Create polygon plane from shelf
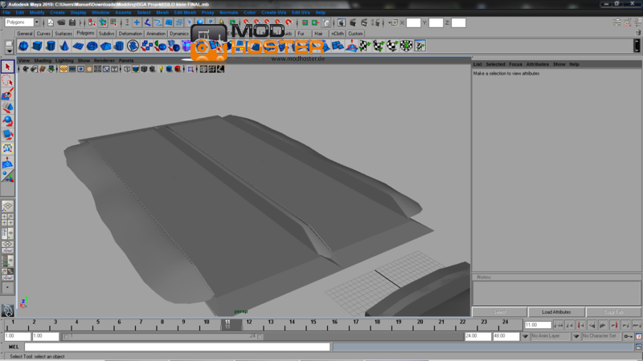The height and width of the screenshot is (361, 643). [78, 46]
